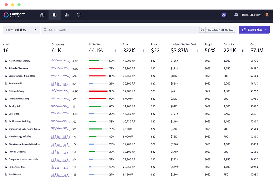Image resolution: width=273 pixels, height=180 pixels.
Task: Click building icon beside School of Business
Action: click(x=5, y=69)
